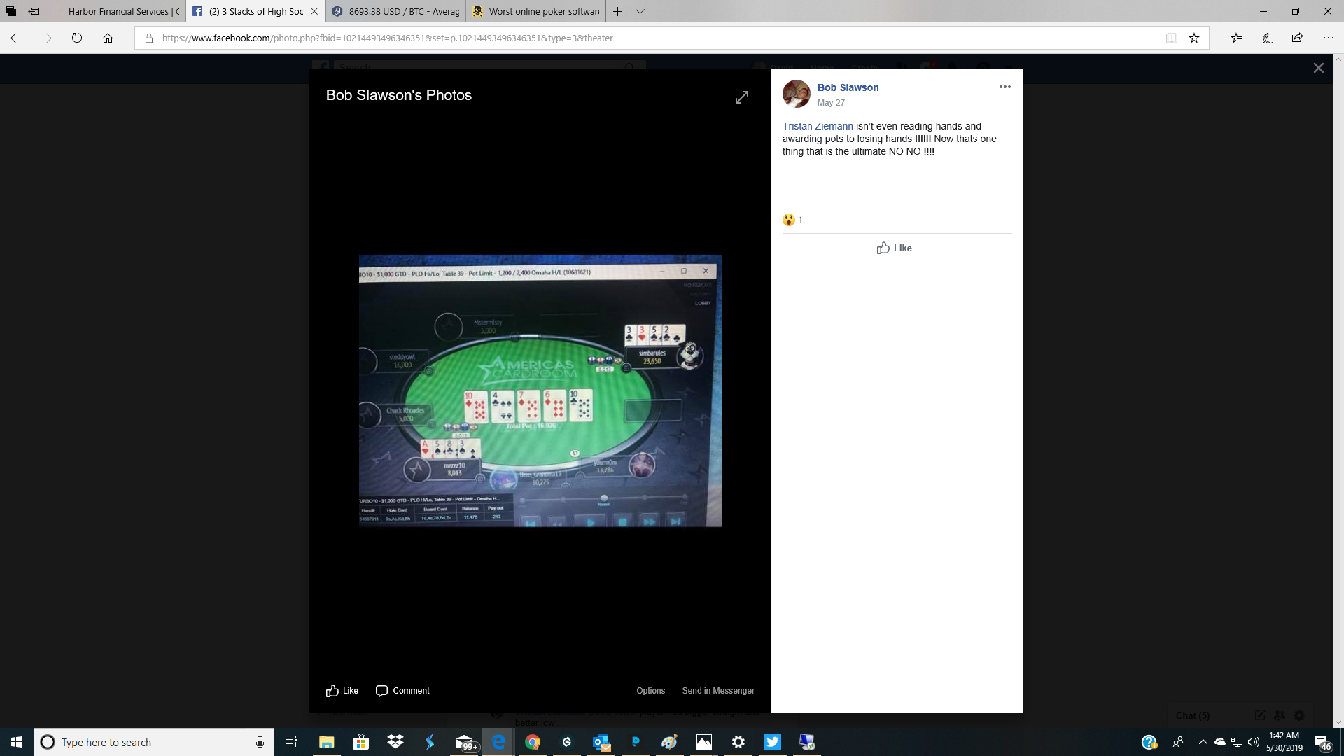Switch to Harbor Financial Services tab
The width and height of the screenshot is (1344, 756).
[115, 11]
